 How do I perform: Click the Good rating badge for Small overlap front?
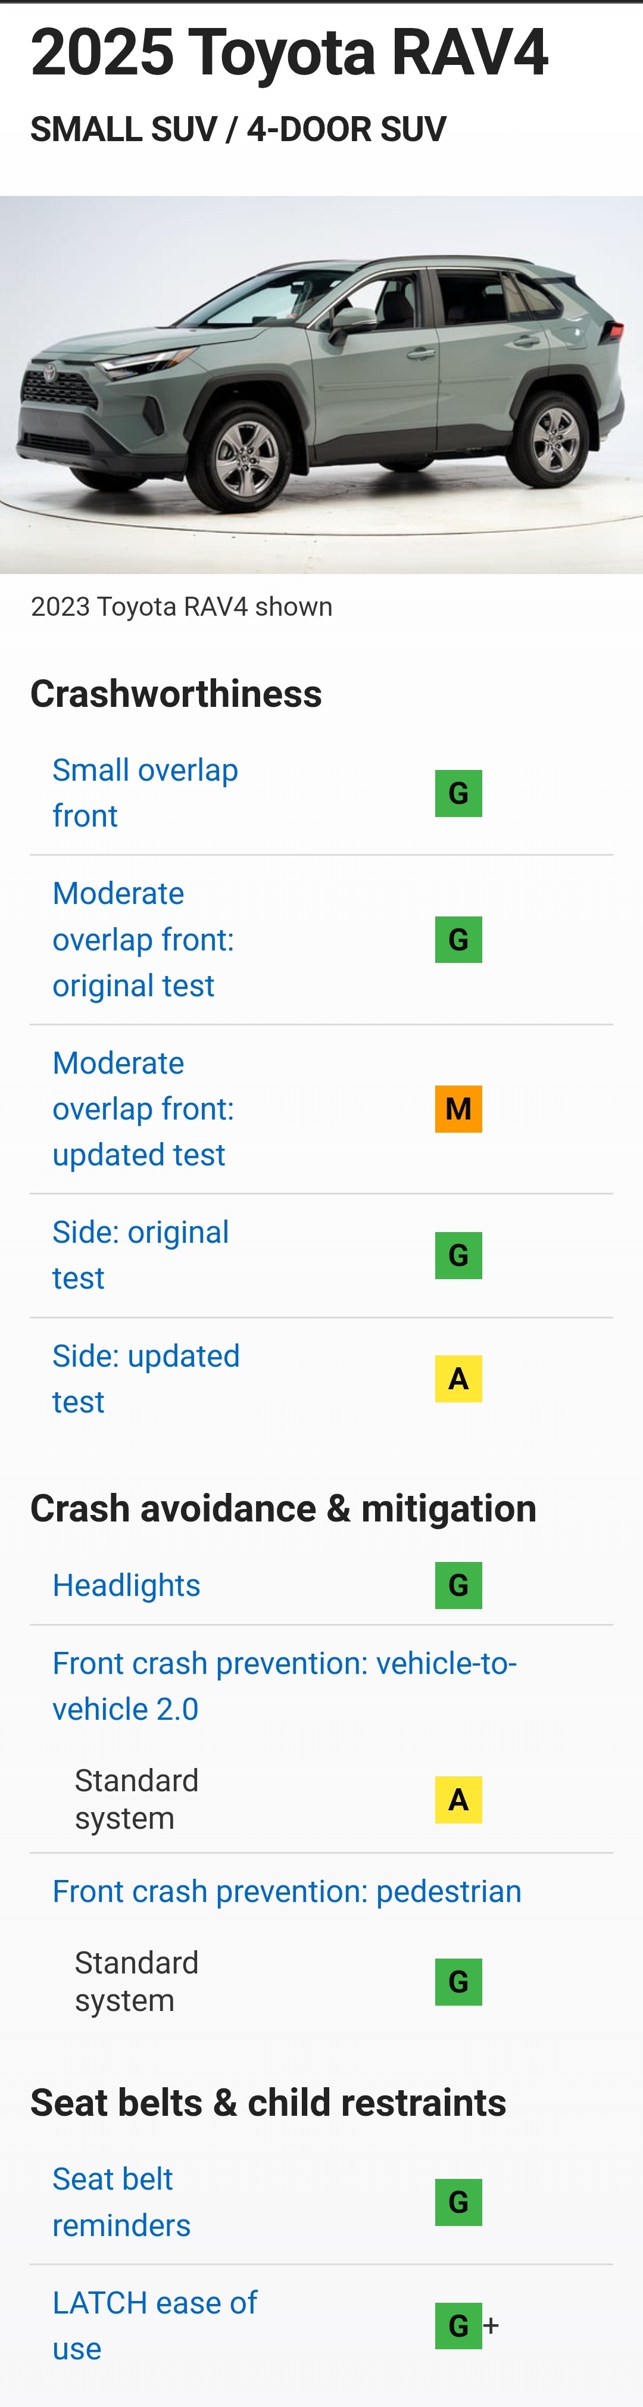coord(458,793)
